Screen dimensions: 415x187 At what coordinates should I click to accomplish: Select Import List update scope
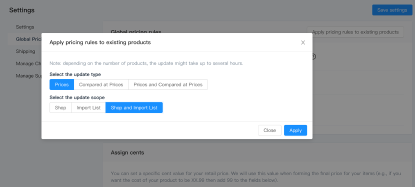(x=88, y=107)
